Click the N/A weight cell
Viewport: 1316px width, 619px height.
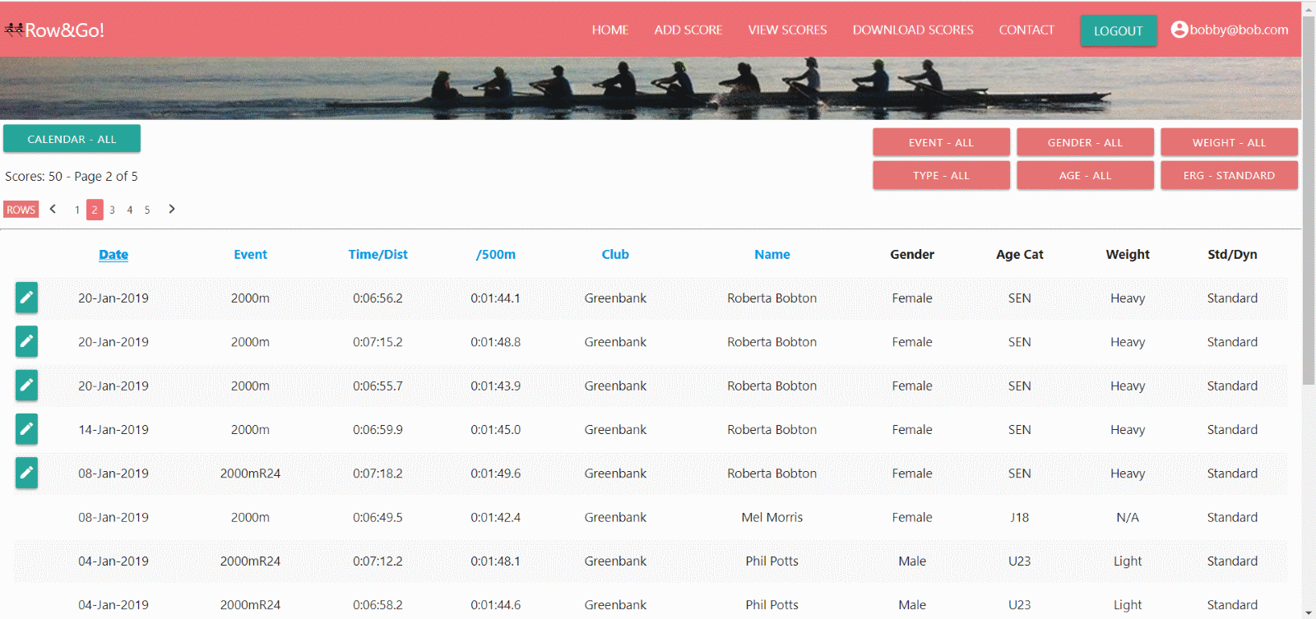(x=1128, y=517)
